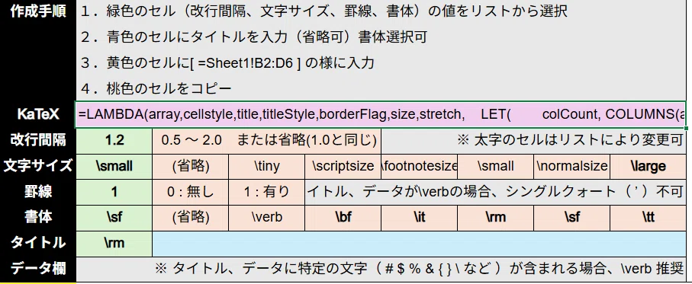Viewport: 692px width, 284px height.
Task: Click the 0.5 ～ 2.0 または省略 cell
Action: pyautogui.click(x=266, y=140)
